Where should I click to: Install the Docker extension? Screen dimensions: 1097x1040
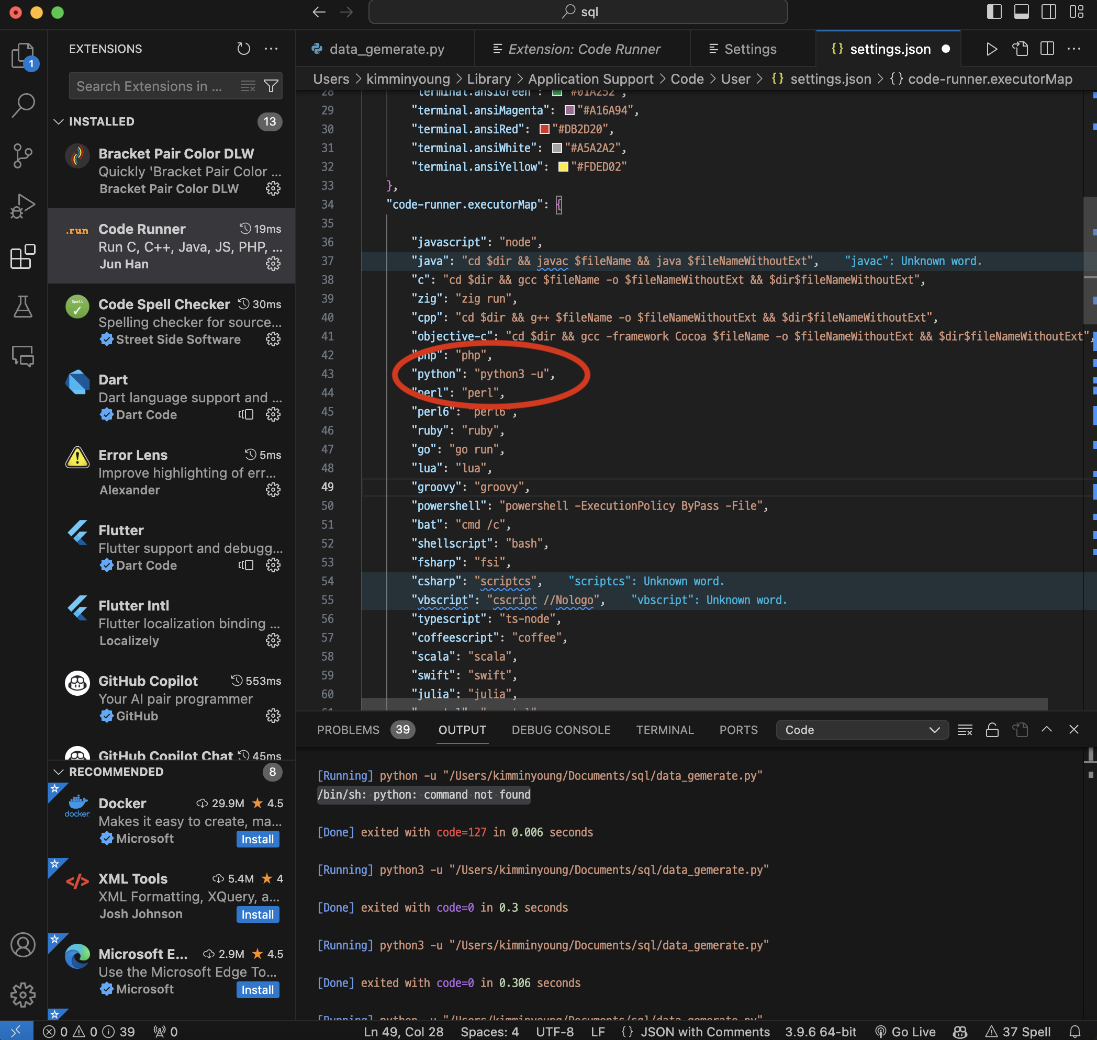pyautogui.click(x=258, y=839)
